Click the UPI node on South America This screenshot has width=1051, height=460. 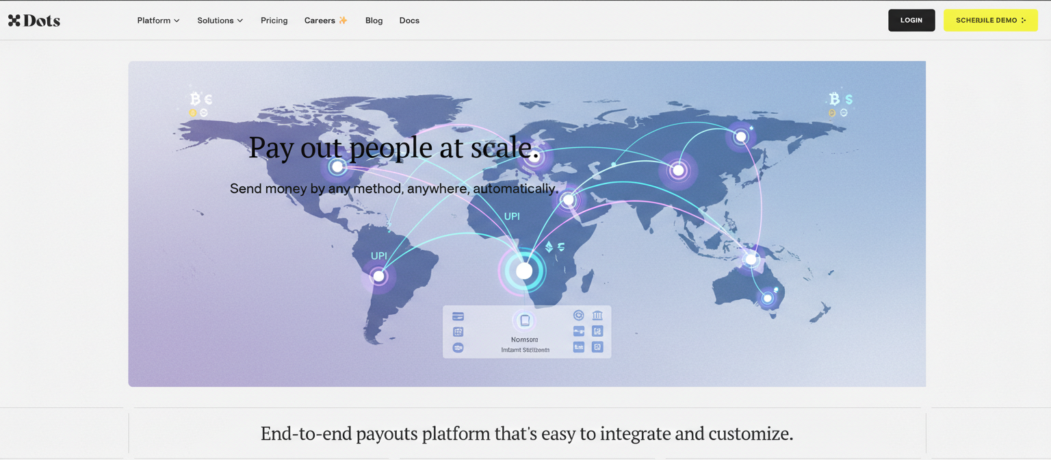coord(378,277)
